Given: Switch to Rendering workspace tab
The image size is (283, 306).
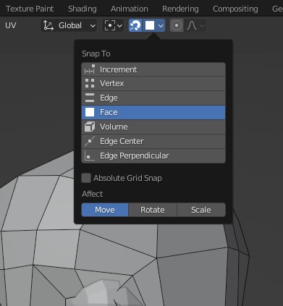Looking at the screenshot, I should point(180,9).
